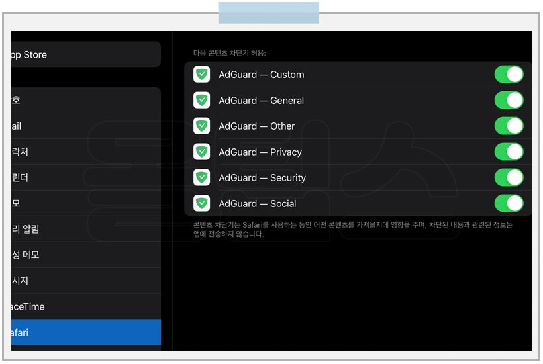Click the AdGuard — Other shield icon
This screenshot has height=364, width=543.
201,126
